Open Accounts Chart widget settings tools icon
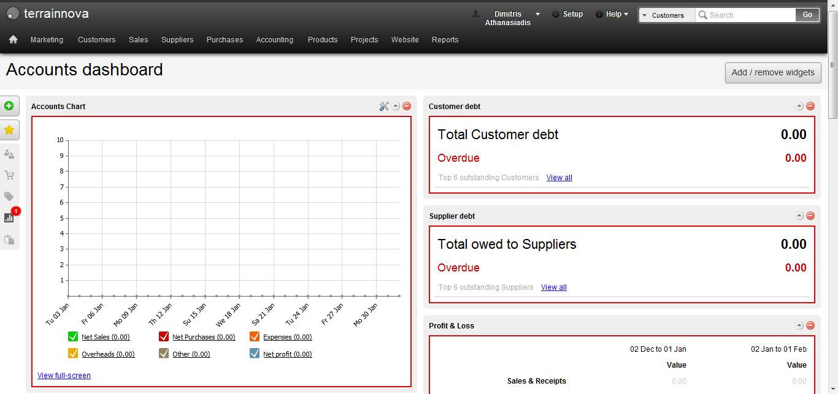This screenshot has height=394, width=838. click(384, 105)
